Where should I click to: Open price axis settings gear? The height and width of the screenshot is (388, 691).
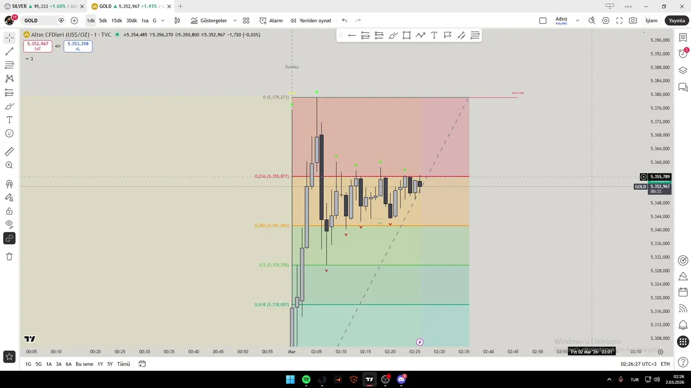tap(660, 352)
